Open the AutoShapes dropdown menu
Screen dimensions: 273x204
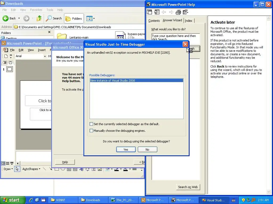click(x=31, y=169)
